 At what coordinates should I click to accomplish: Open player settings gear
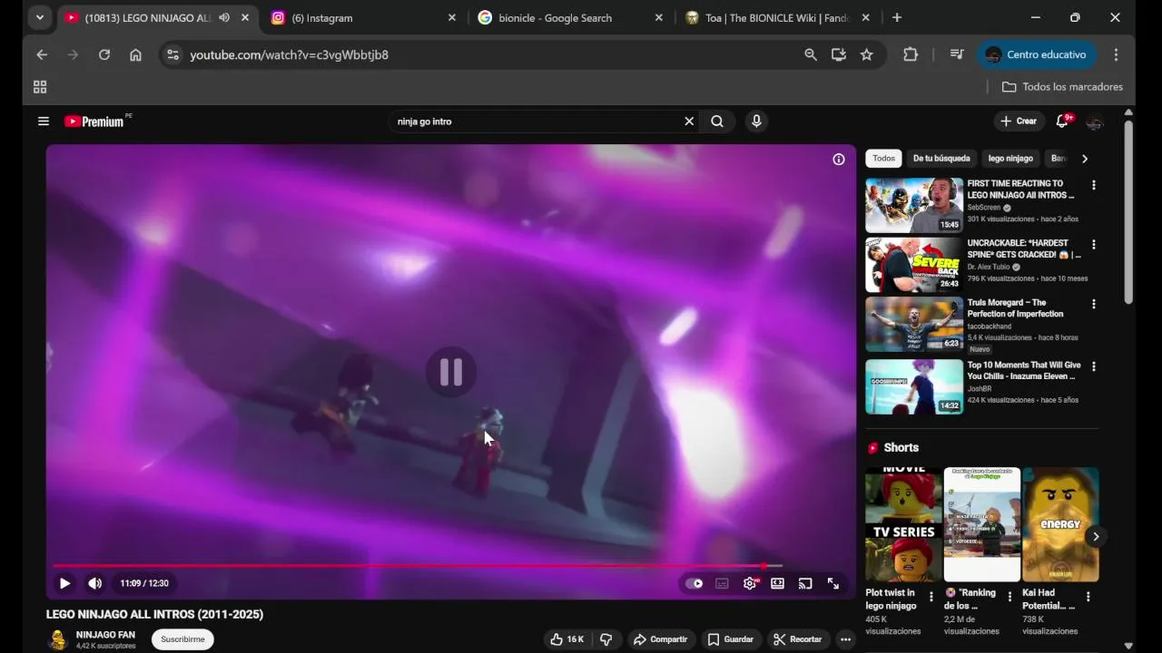tap(750, 583)
